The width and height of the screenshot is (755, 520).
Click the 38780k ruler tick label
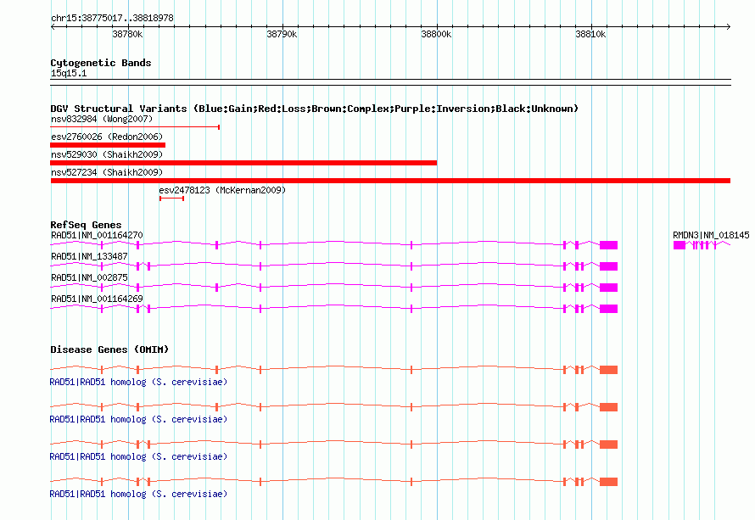[127, 34]
